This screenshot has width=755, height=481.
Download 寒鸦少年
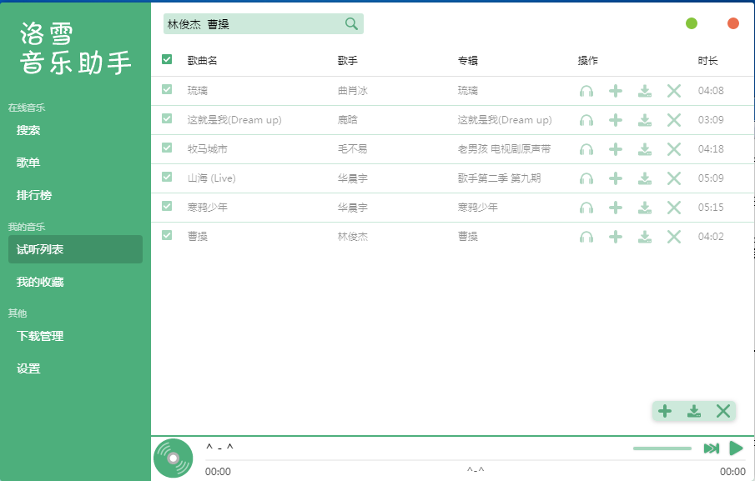[645, 208]
